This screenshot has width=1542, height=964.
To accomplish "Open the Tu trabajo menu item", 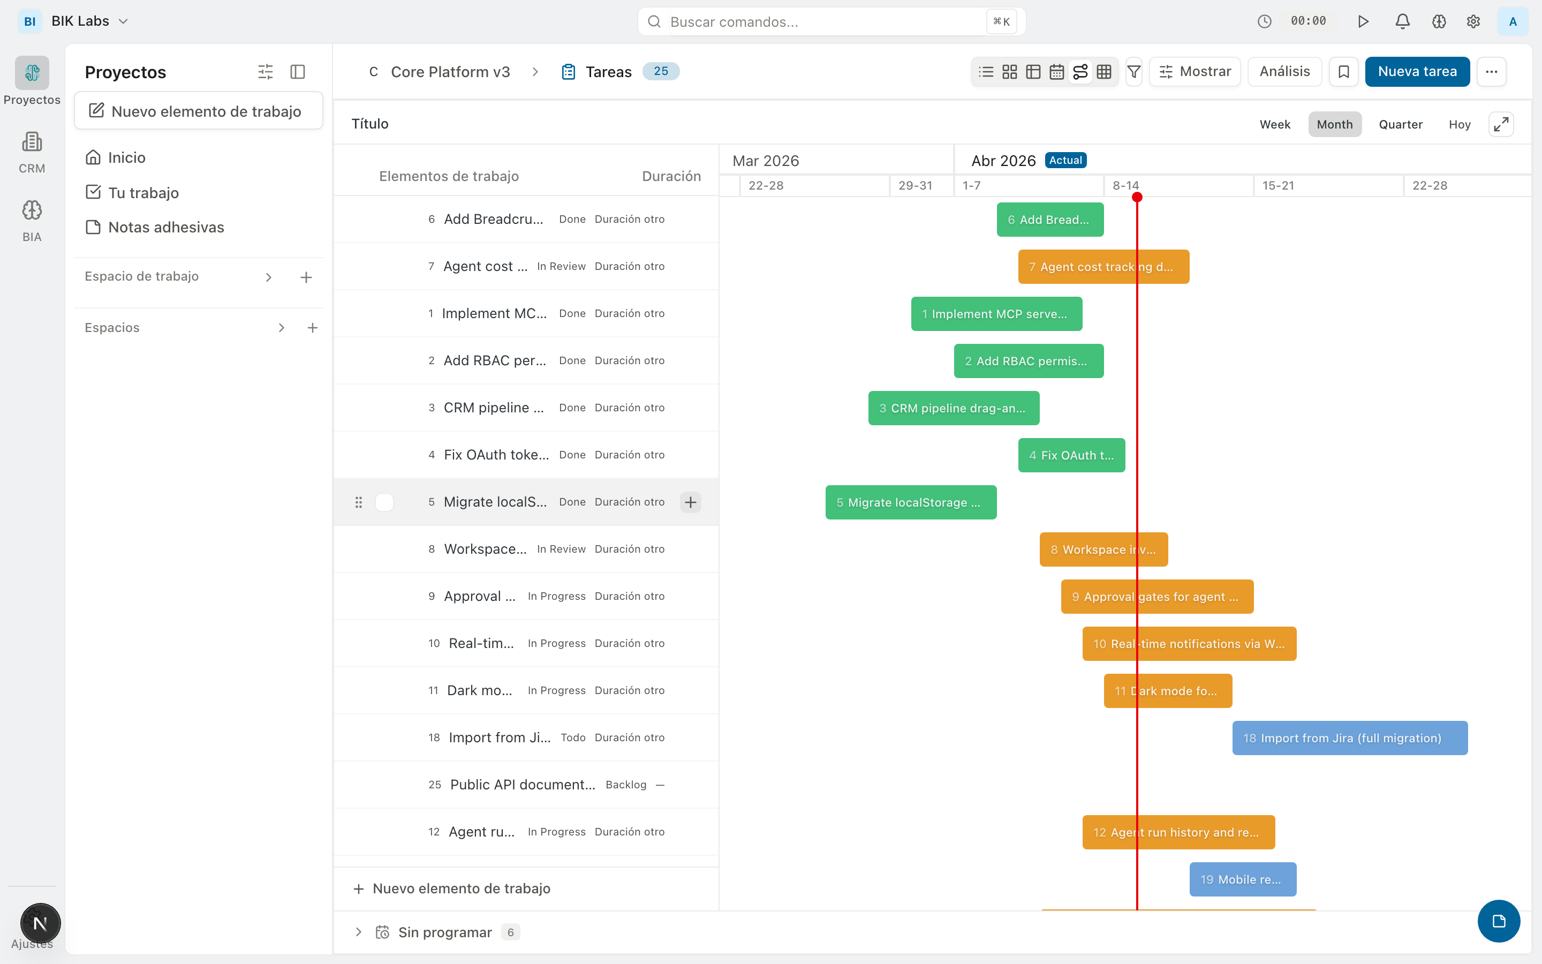I will (x=143, y=193).
